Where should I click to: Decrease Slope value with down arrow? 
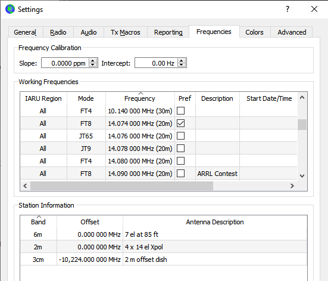[93, 65]
